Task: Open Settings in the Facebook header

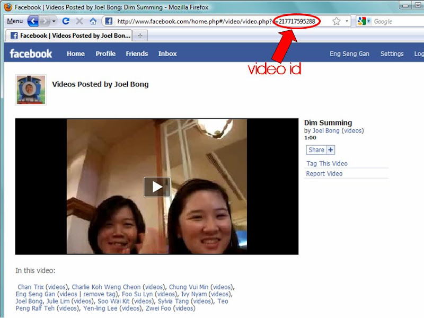Action: (392, 54)
